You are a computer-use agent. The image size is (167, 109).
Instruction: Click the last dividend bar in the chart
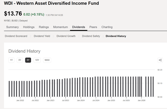pyautogui.click(x=153, y=87)
